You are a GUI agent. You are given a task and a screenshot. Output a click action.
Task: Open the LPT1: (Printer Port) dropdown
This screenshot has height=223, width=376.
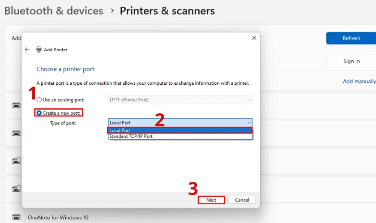coord(180,99)
